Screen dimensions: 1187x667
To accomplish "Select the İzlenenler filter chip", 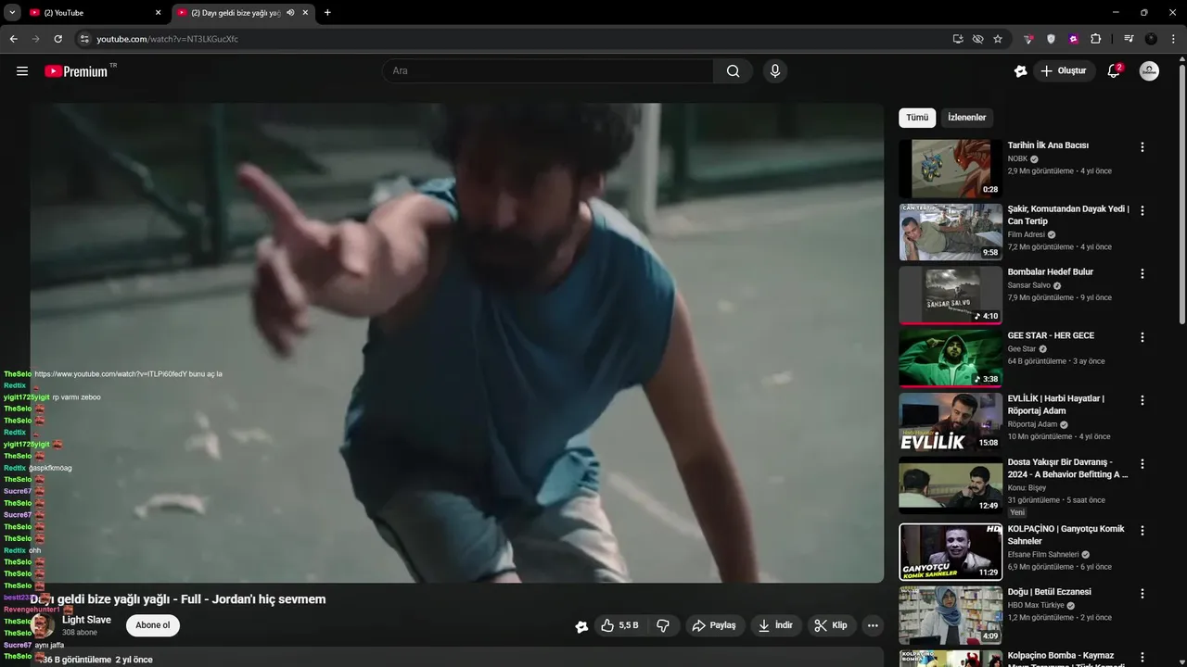I will click(966, 118).
